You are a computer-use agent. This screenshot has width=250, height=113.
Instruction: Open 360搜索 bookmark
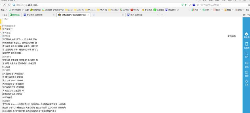coord(47,10)
